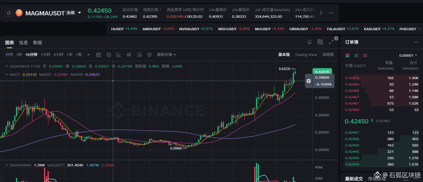This screenshot has height=182, width=423.
Task: Open the 0.00001 price precision dropdown
Action: coord(408,55)
